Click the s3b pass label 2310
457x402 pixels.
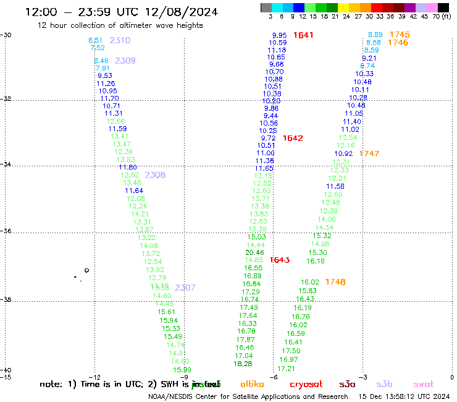120,40
